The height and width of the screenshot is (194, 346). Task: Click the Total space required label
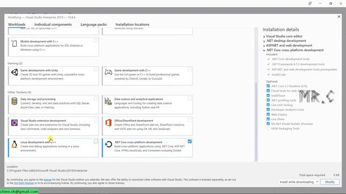click(x=312, y=175)
